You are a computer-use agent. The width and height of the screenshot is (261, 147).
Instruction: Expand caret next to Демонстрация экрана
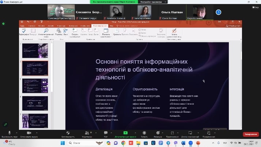tap(135, 133)
